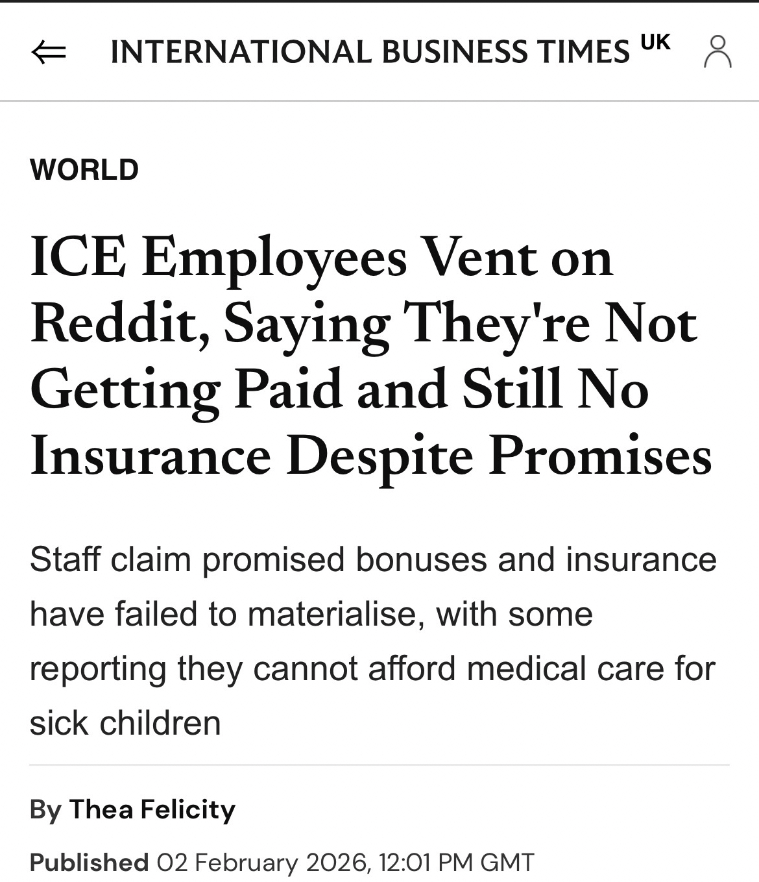
Task: Open the user profile account icon
Action: coord(717,52)
